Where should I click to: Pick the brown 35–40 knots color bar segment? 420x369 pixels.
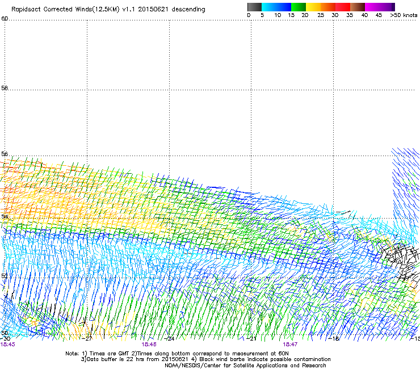[x=358, y=7]
